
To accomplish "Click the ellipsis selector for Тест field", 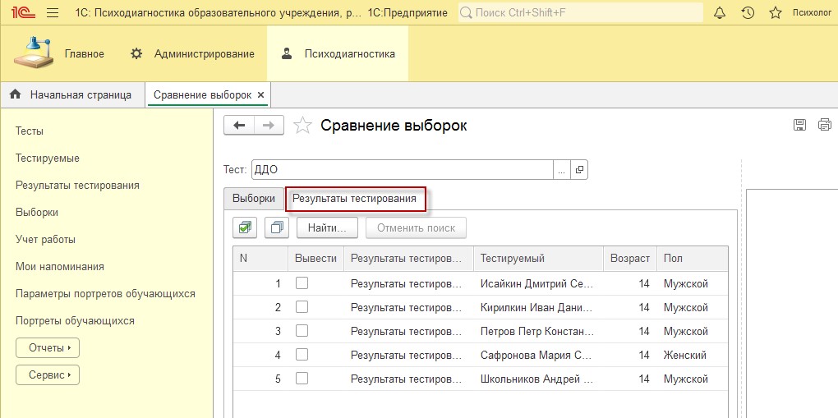I will [x=562, y=170].
